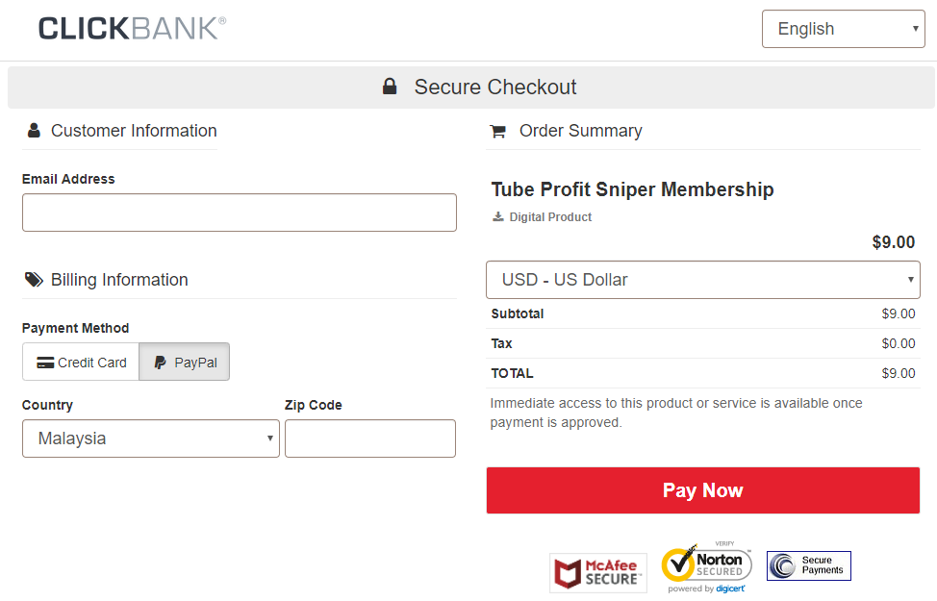Click the TOTAL row in order summary
The width and height of the screenshot is (937, 601).
702,373
